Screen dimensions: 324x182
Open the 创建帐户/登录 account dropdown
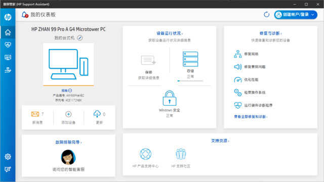[x=296, y=15]
